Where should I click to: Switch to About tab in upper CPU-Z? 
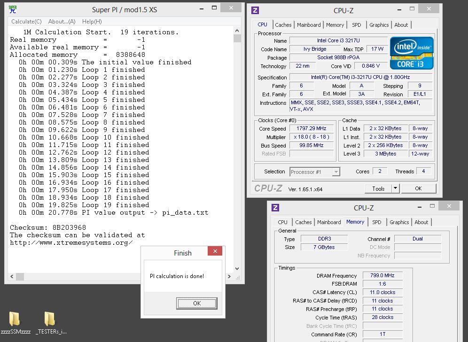pyautogui.click(x=401, y=25)
